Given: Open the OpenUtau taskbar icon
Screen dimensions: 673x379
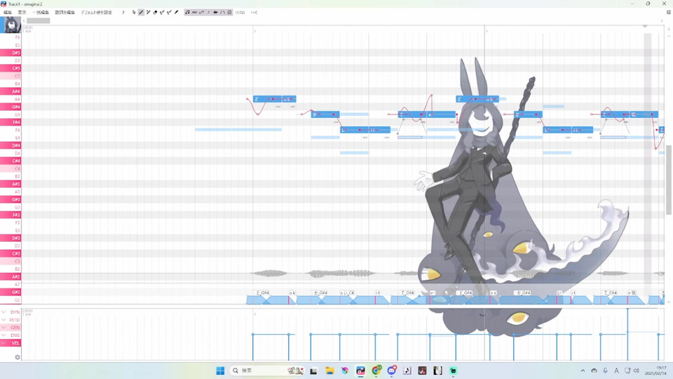Looking at the screenshot, I should [x=360, y=371].
